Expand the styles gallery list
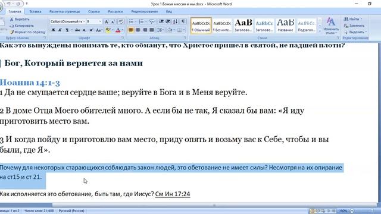Image resolution: width=381 pixels, height=214 pixels. (320, 32)
